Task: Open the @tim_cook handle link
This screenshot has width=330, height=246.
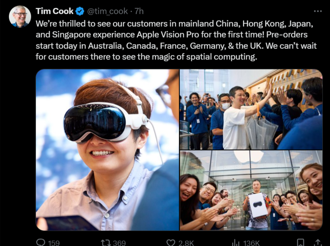Action: pyautogui.click(x=107, y=11)
